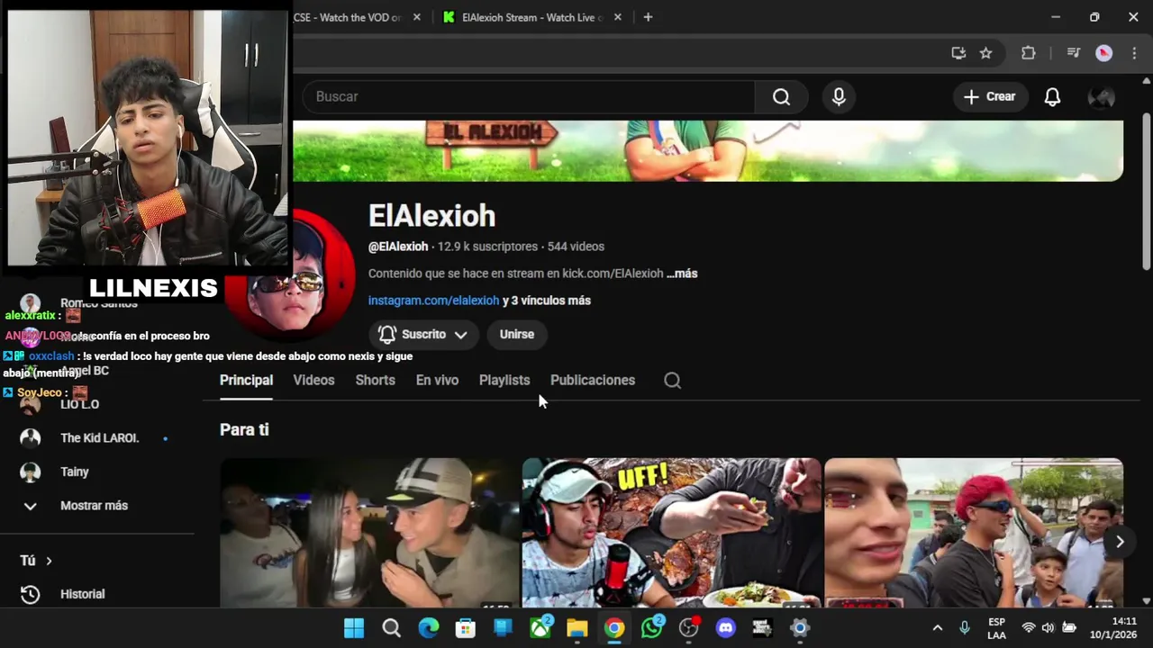1153x648 pixels.
Task: Open the Windows Start menu
Action: [x=354, y=628]
